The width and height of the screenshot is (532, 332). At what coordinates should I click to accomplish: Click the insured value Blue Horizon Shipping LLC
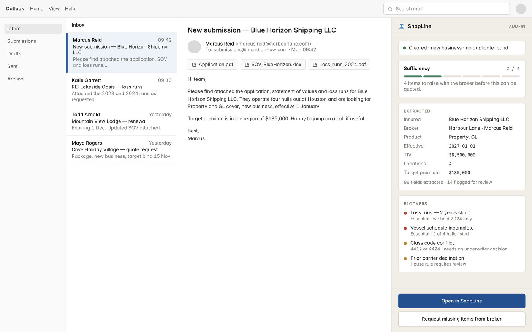tap(479, 120)
